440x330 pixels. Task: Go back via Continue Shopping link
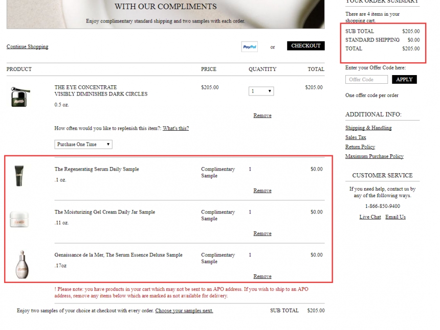click(28, 46)
